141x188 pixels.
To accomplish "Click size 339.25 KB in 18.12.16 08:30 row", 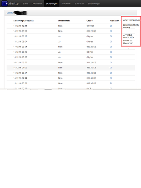I will tap(91, 31).
